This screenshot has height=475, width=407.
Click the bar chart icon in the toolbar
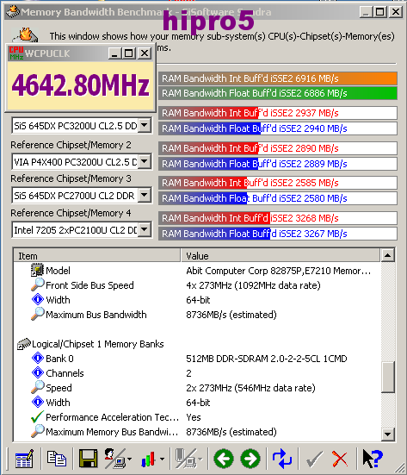[149, 459]
